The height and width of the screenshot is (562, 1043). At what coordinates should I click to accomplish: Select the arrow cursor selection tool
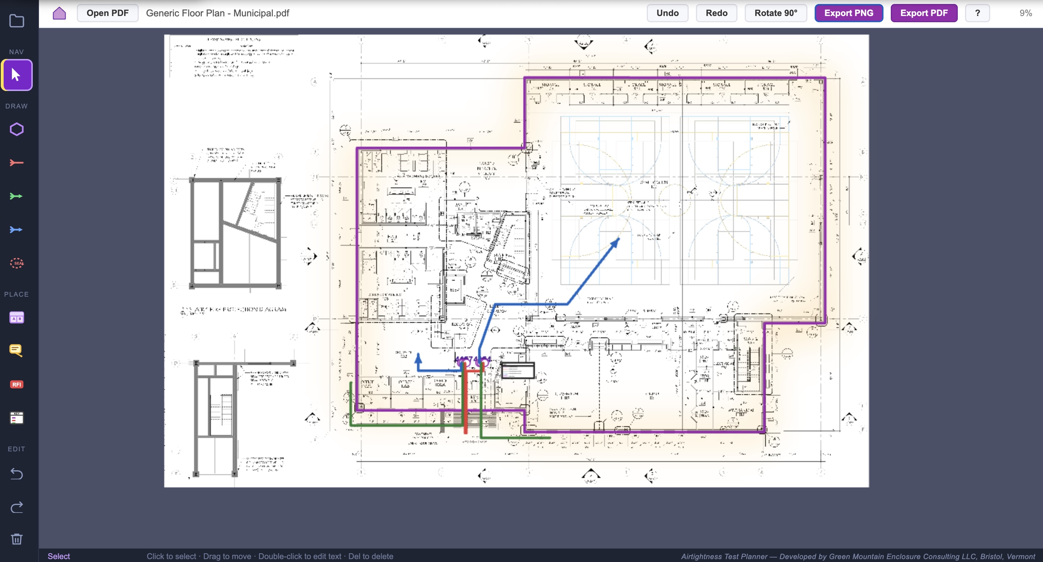[17, 75]
